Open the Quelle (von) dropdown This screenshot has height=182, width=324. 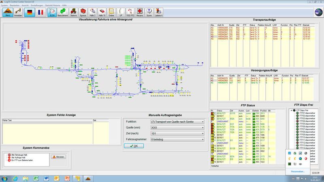pyautogui.click(x=202, y=127)
